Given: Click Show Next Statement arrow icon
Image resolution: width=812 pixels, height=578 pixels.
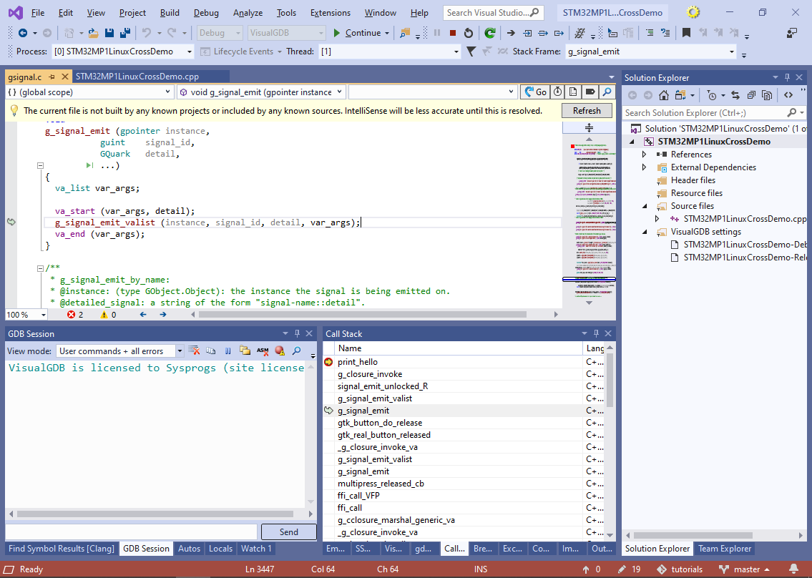Looking at the screenshot, I should 511,33.
